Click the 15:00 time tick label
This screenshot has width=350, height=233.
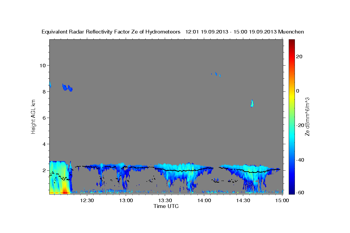coord(282,200)
